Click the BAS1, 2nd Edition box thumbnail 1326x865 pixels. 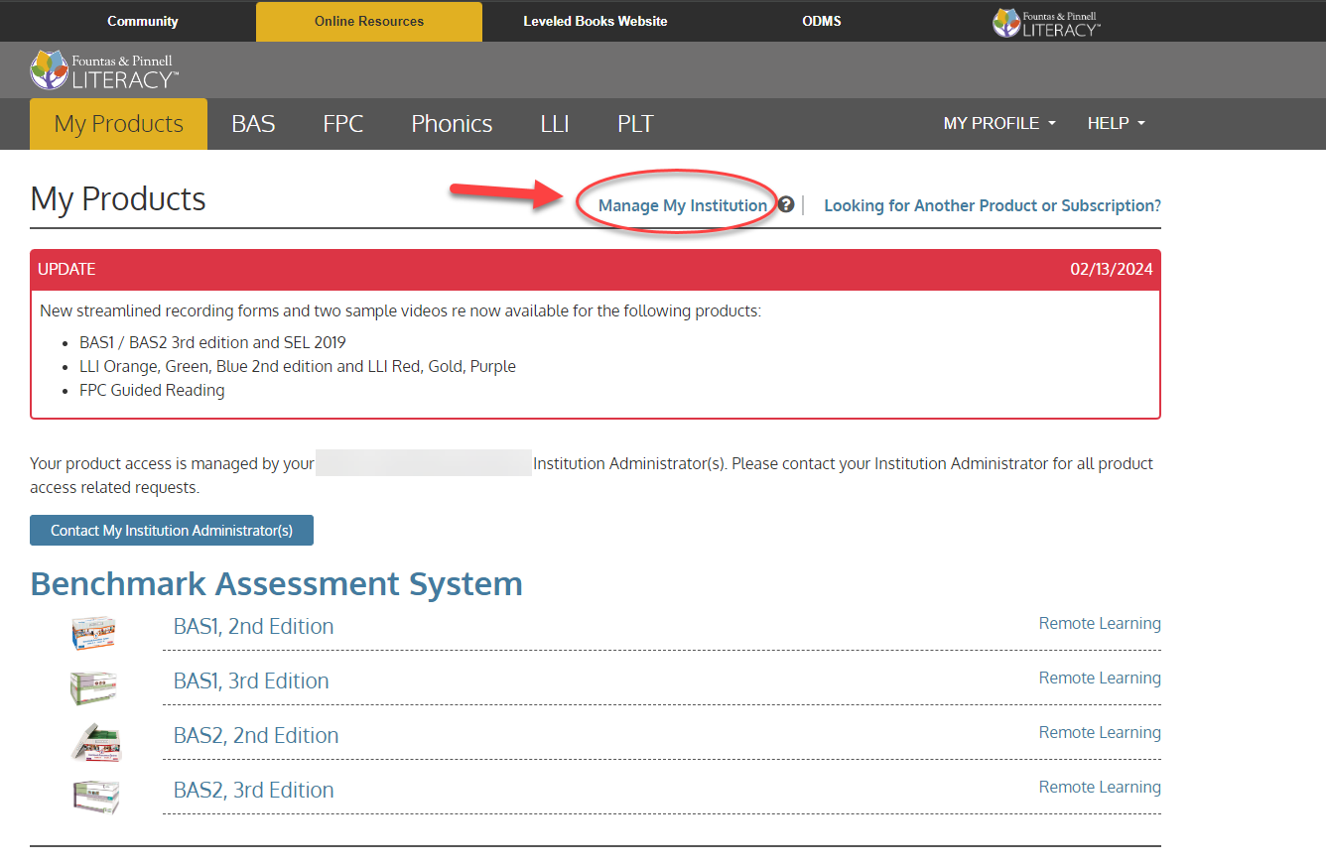pyautogui.click(x=93, y=632)
